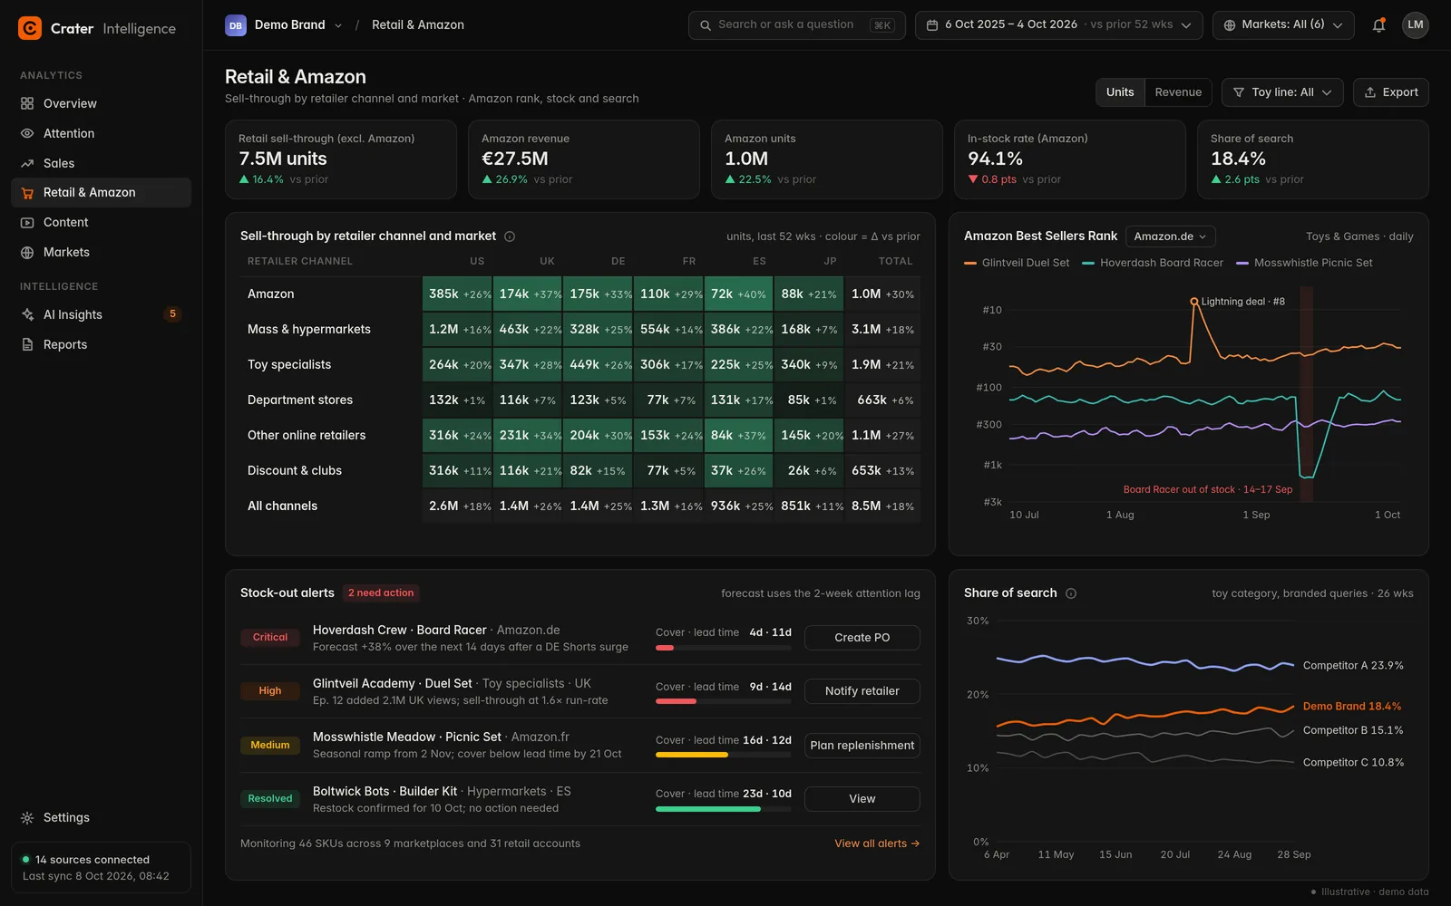The image size is (1451, 906).
Task: Click the DB Demo Brand badge
Action: coord(236,25)
